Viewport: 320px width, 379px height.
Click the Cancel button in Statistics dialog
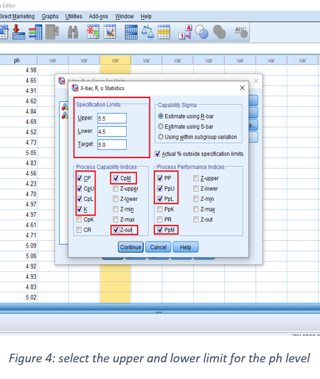click(158, 247)
